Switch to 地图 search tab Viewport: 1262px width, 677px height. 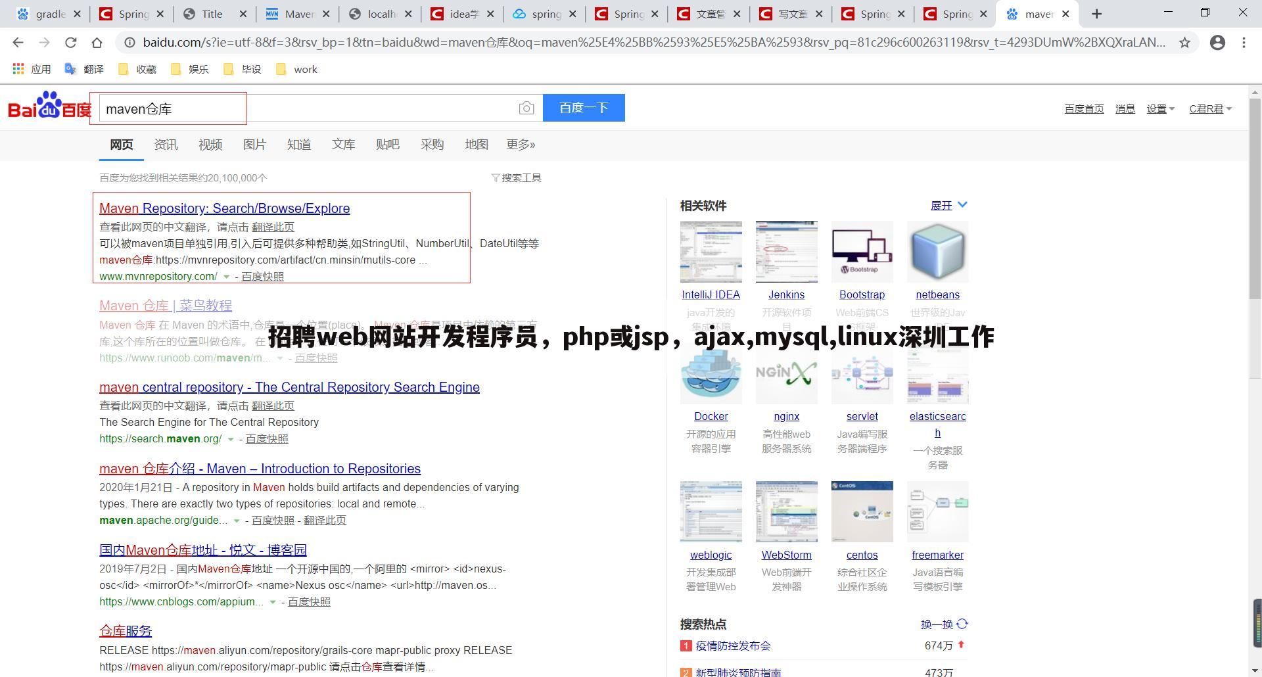[477, 145]
